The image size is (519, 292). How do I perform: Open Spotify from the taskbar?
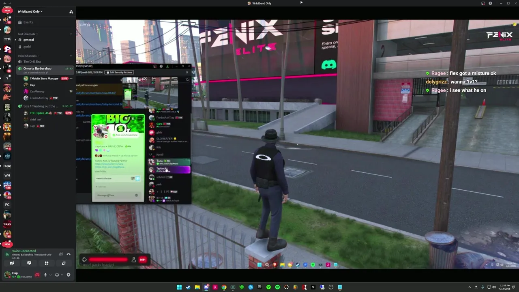point(277,287)
